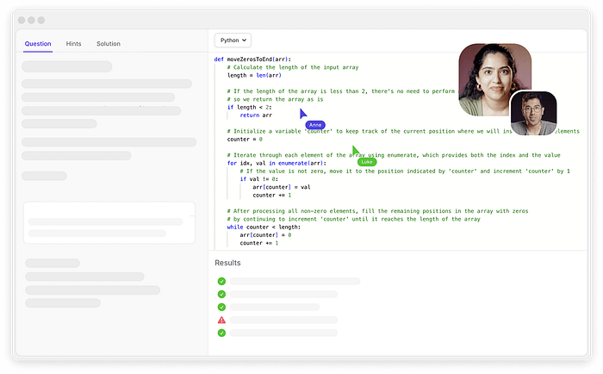Switch to the Question tab
This screenshot has width=603, height=374.
[38, 44]
